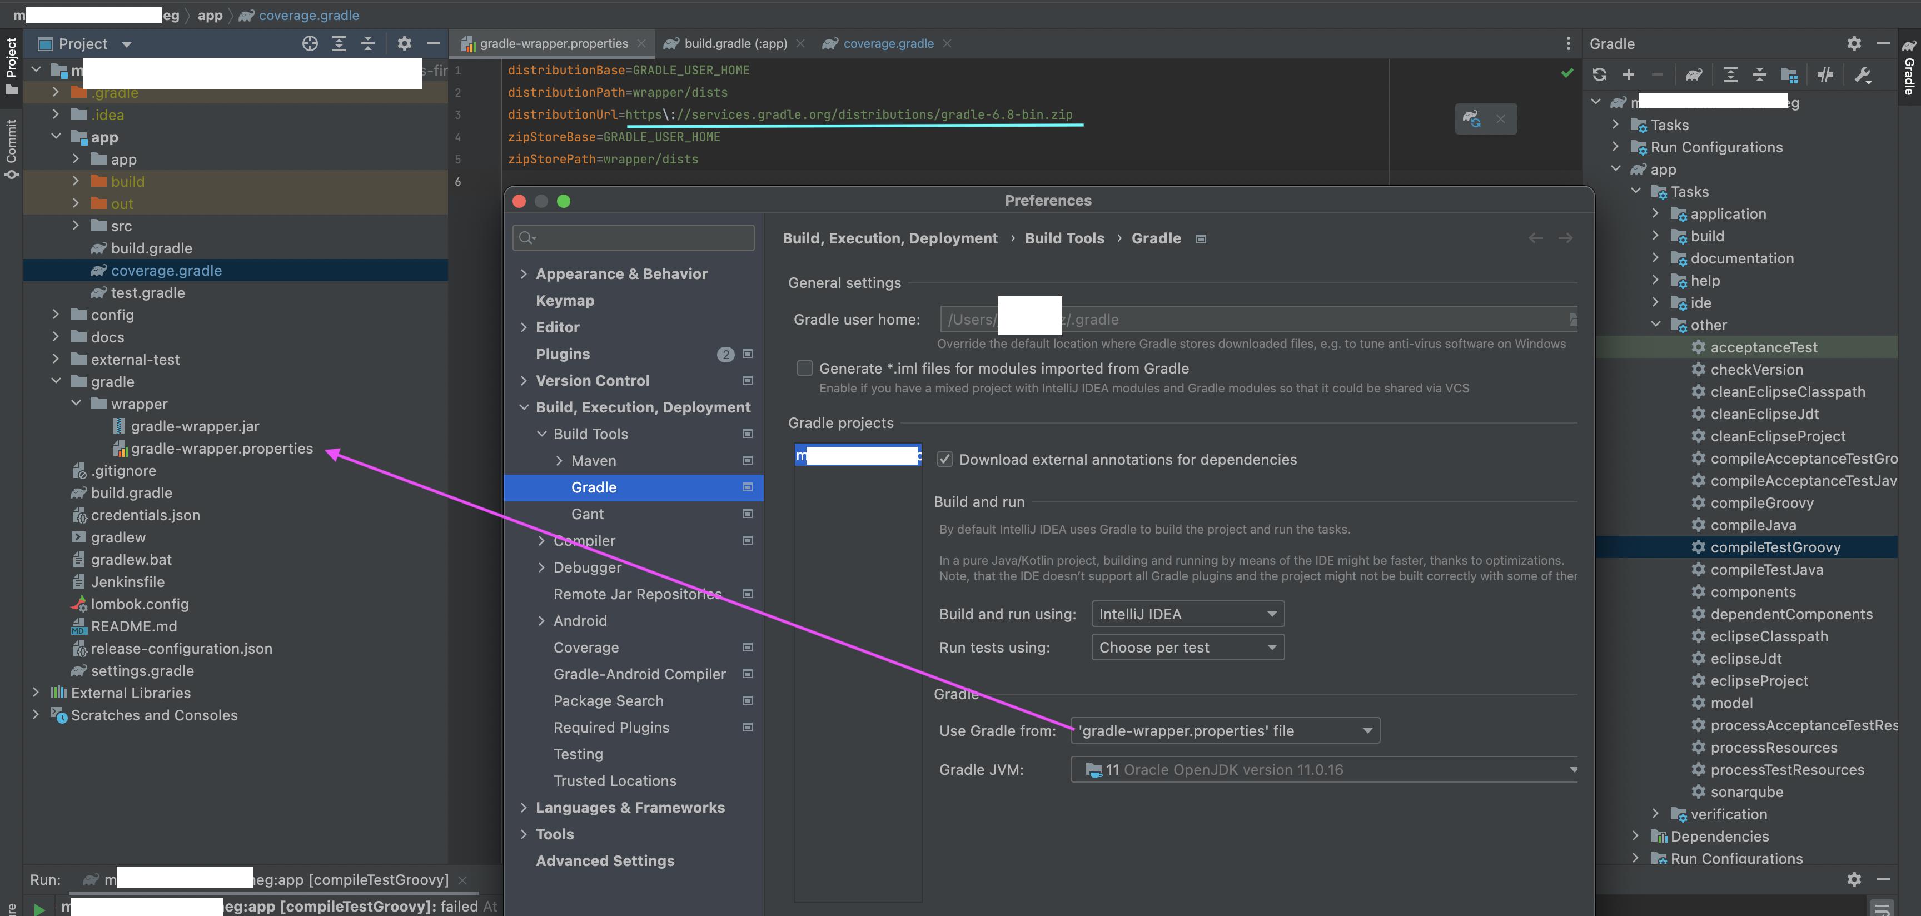The height and width of the screenshot is (916, 1921).
Task: Click the Gradle sync/refresh icon
Action: (x=1596, y=76)
